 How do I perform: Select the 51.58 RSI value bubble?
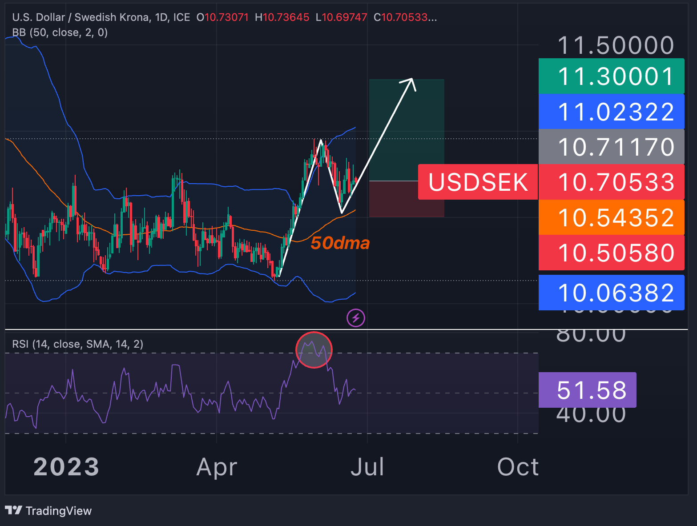587,390
